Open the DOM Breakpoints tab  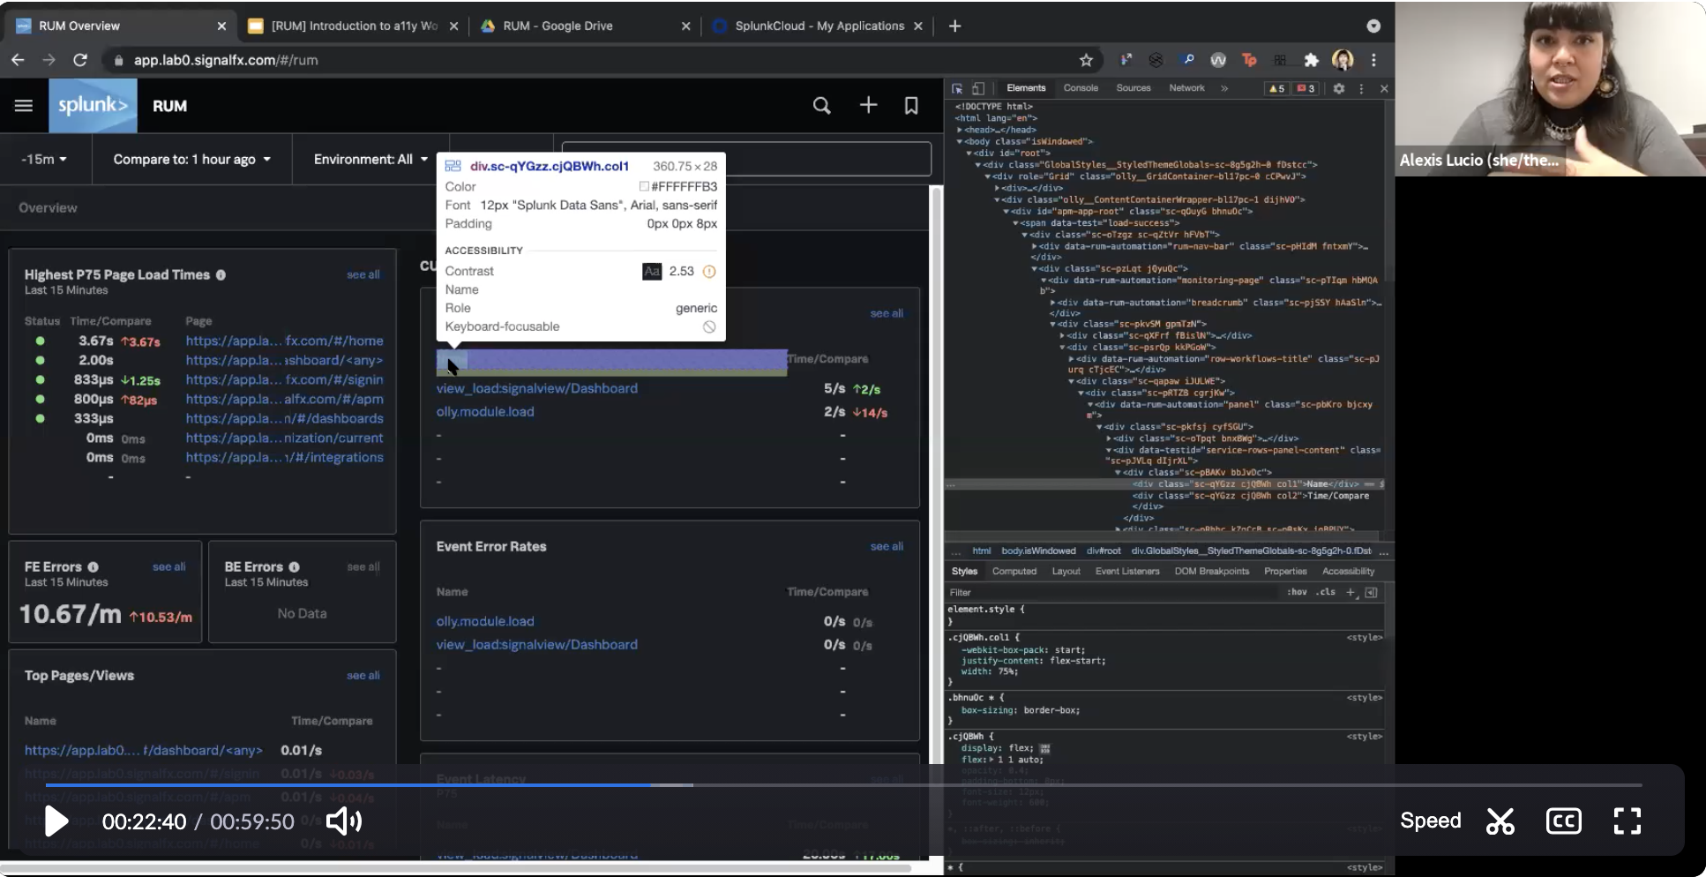pyautogui.click(x=1211, y=571)
